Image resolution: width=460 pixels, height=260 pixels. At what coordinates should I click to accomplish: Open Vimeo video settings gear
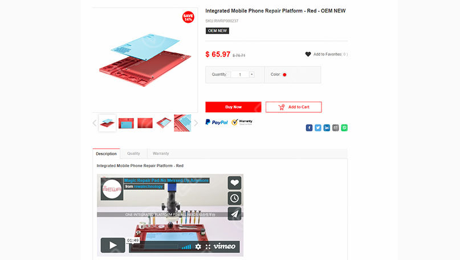(x=198, y=246)
